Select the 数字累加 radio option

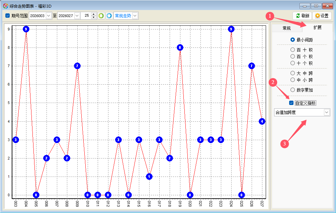[x=292, y=90]
